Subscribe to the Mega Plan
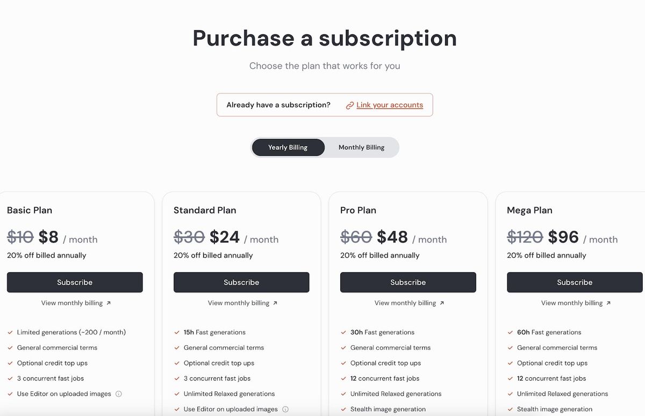The width and height of the screenshot is (645, 416). (x=575, y=282)
